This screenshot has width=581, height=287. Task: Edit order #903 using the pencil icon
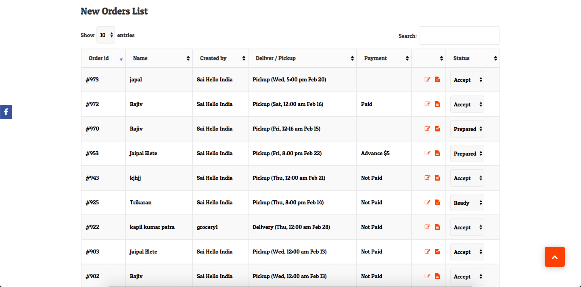click(427, 252)
